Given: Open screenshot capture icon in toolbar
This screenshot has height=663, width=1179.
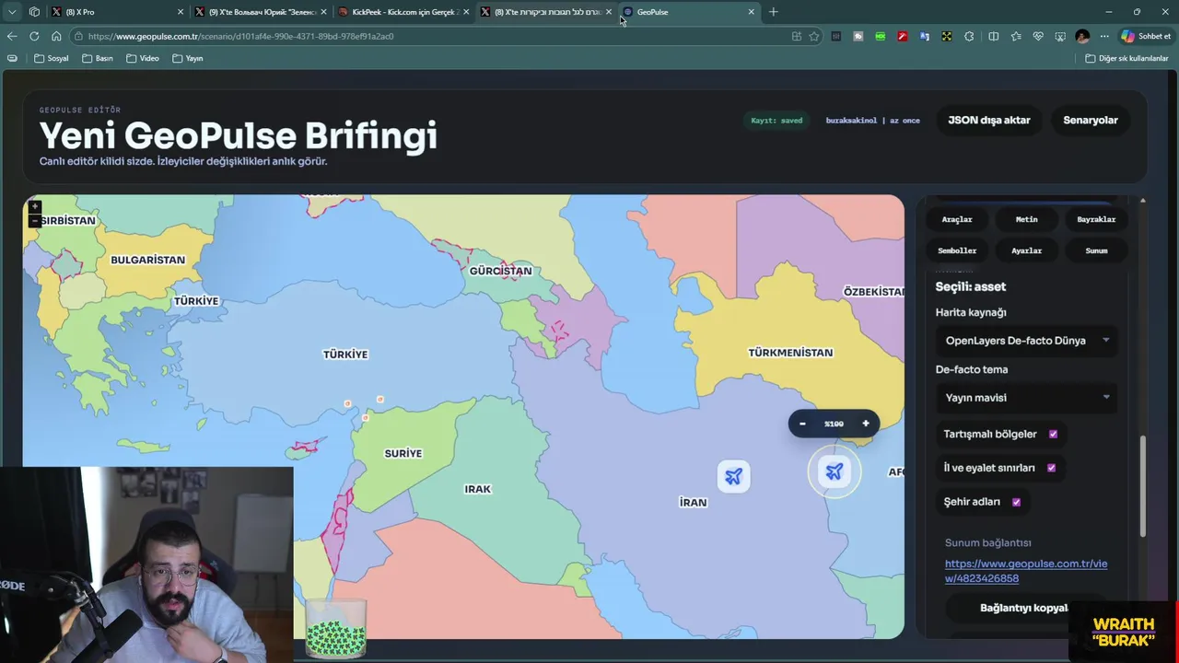Looking at the screenshot, I should coord(1060,36).
